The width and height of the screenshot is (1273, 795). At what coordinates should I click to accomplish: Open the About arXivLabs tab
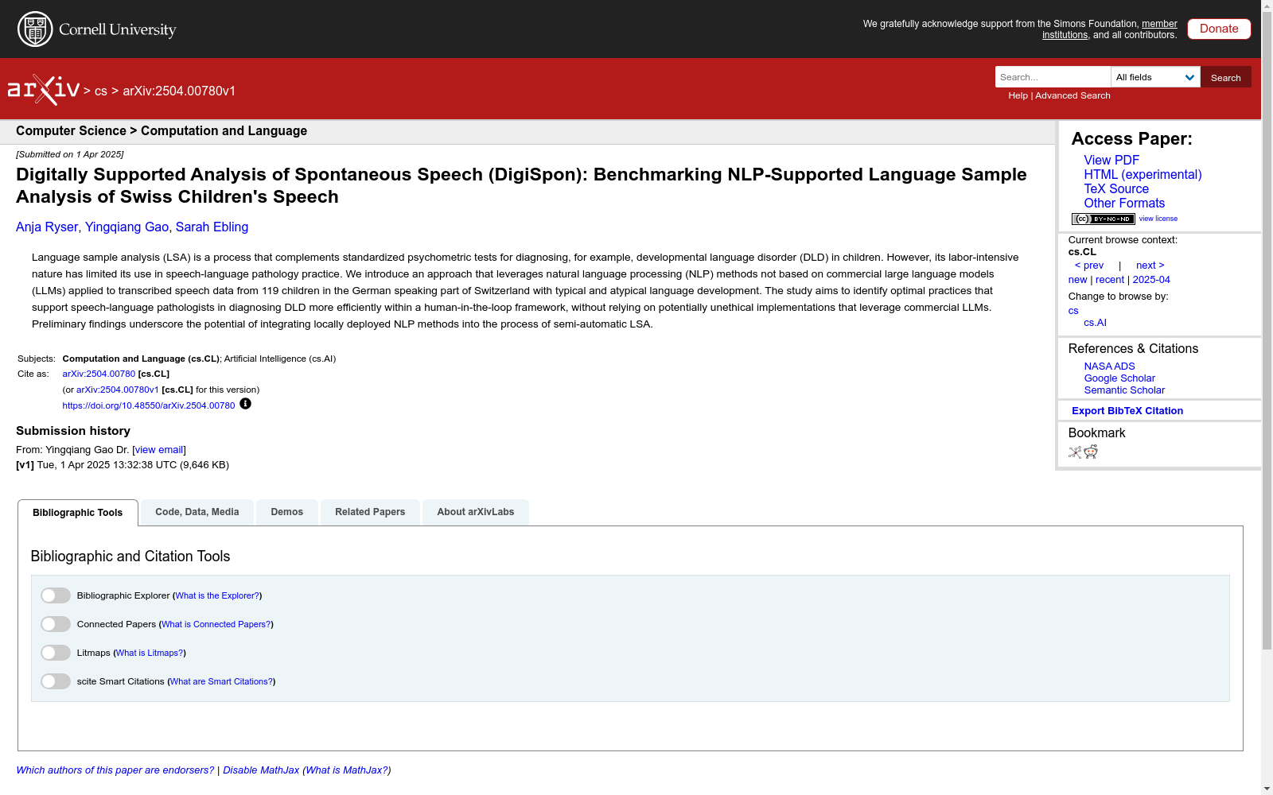(476, 512)
